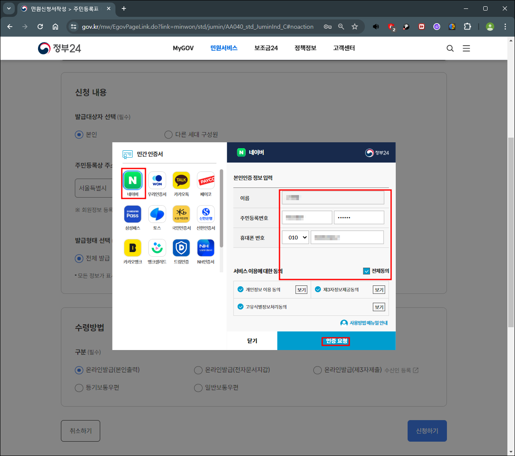515x456 pixels.
Task: Open site search magnifier in 정부24 header
Action: click(450, 49)
